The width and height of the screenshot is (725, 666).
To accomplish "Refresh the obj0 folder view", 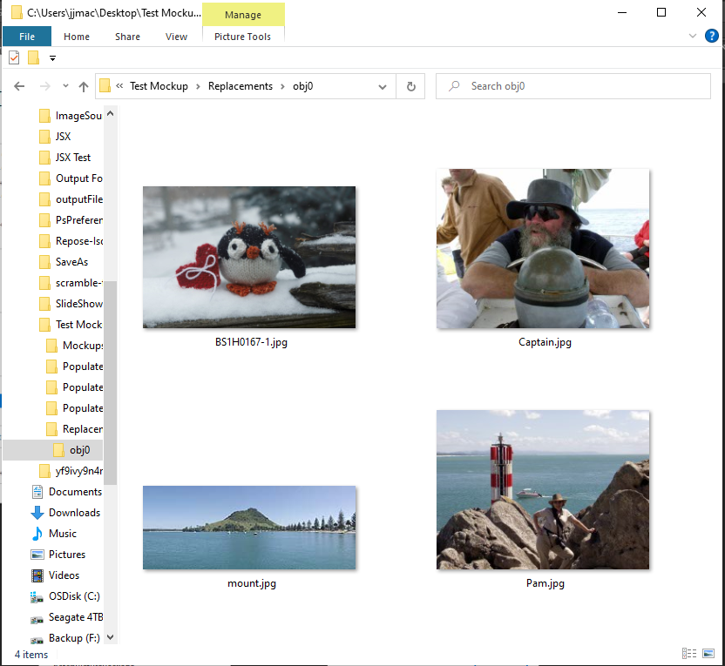I will (x=410, y=86).
